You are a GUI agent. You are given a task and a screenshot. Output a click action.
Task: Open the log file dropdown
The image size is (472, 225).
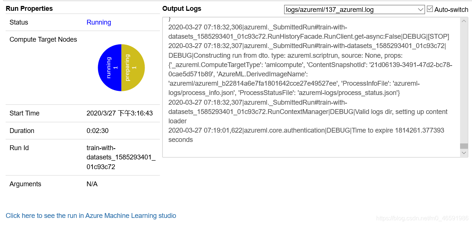[x=354, y=10]
